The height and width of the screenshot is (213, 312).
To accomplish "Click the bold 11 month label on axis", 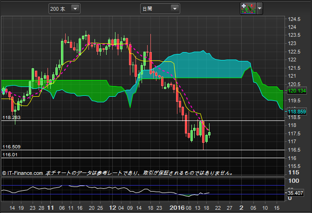I will coord(50,207).
